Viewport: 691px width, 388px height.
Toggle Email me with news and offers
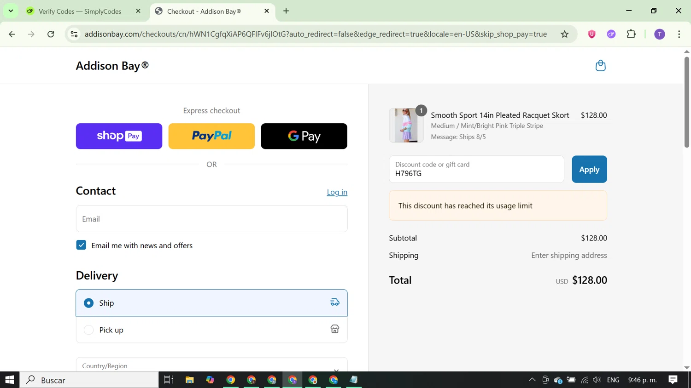(81, 245)
